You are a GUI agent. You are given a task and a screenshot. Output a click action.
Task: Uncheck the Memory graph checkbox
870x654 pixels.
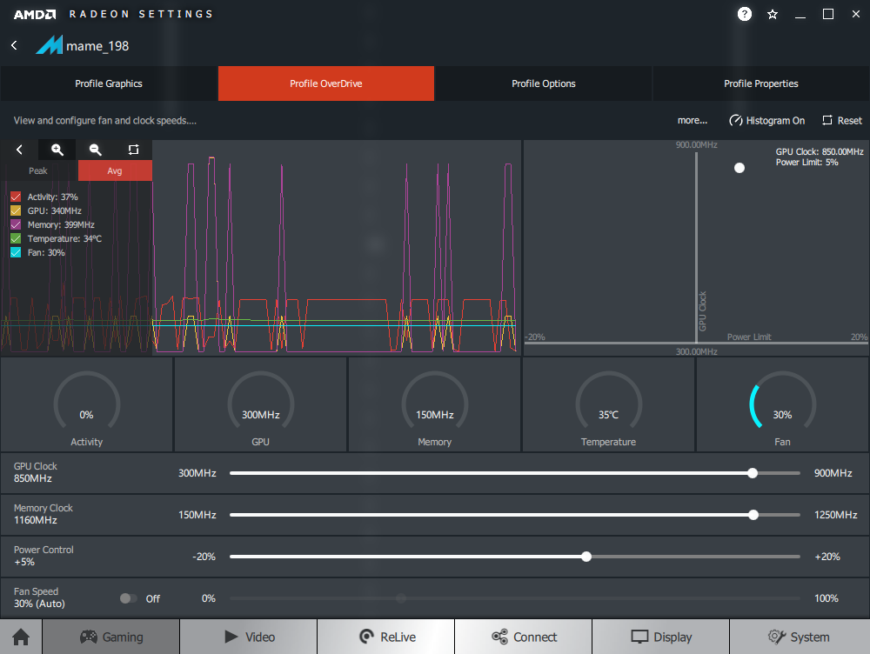(x=16, y=224)
